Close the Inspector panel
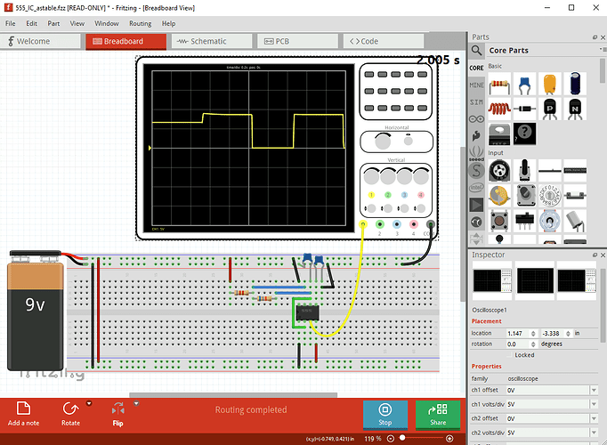This screenshot has height=445, width=607. tap(603, 255)
